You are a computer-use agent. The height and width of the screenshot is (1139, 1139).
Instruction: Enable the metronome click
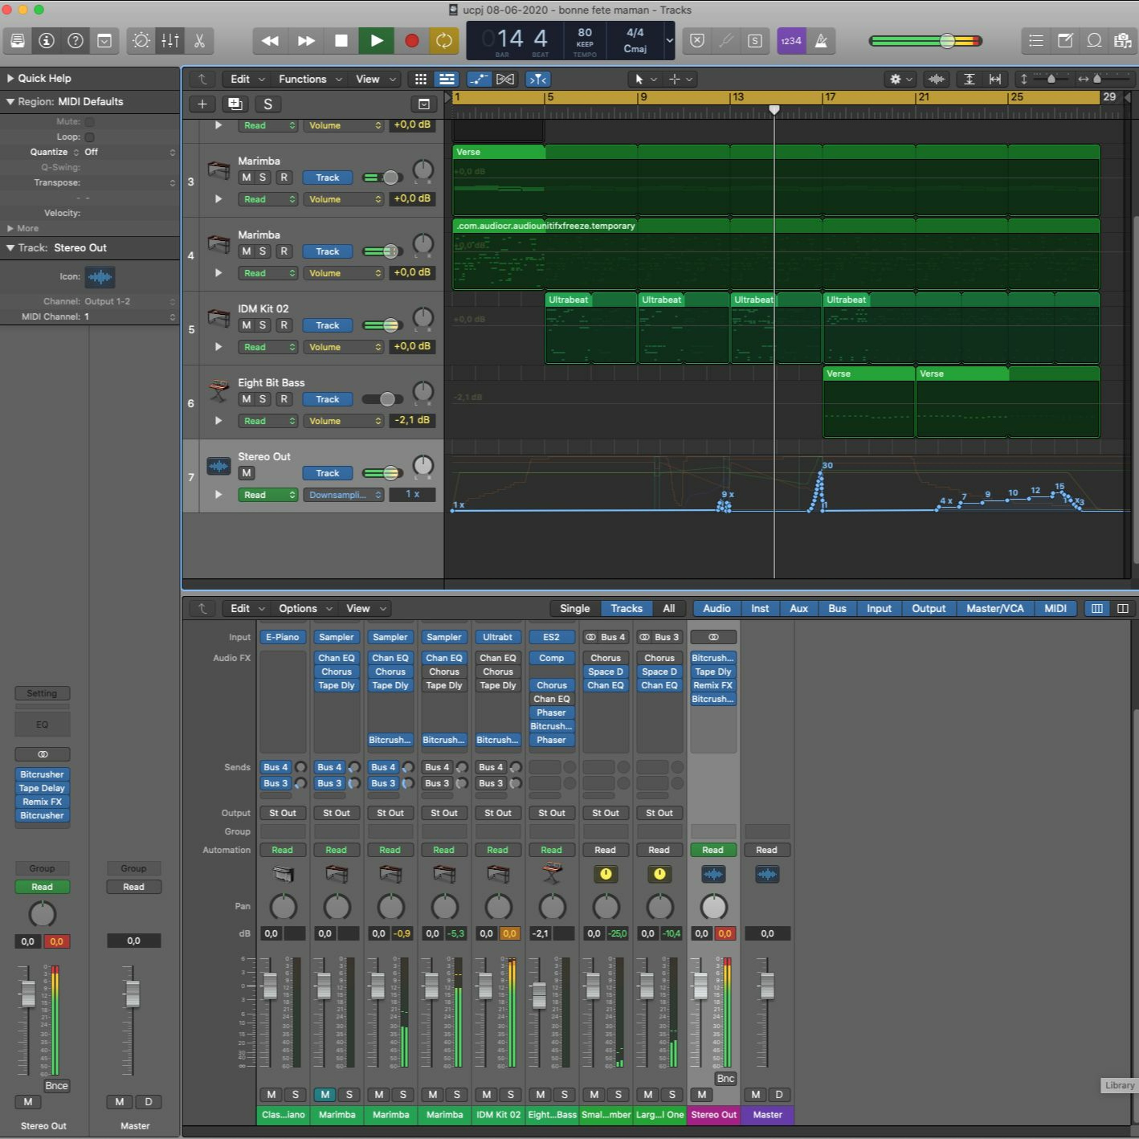[820, 41]
